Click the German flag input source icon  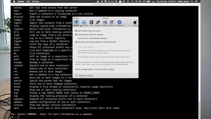[153, 1]
